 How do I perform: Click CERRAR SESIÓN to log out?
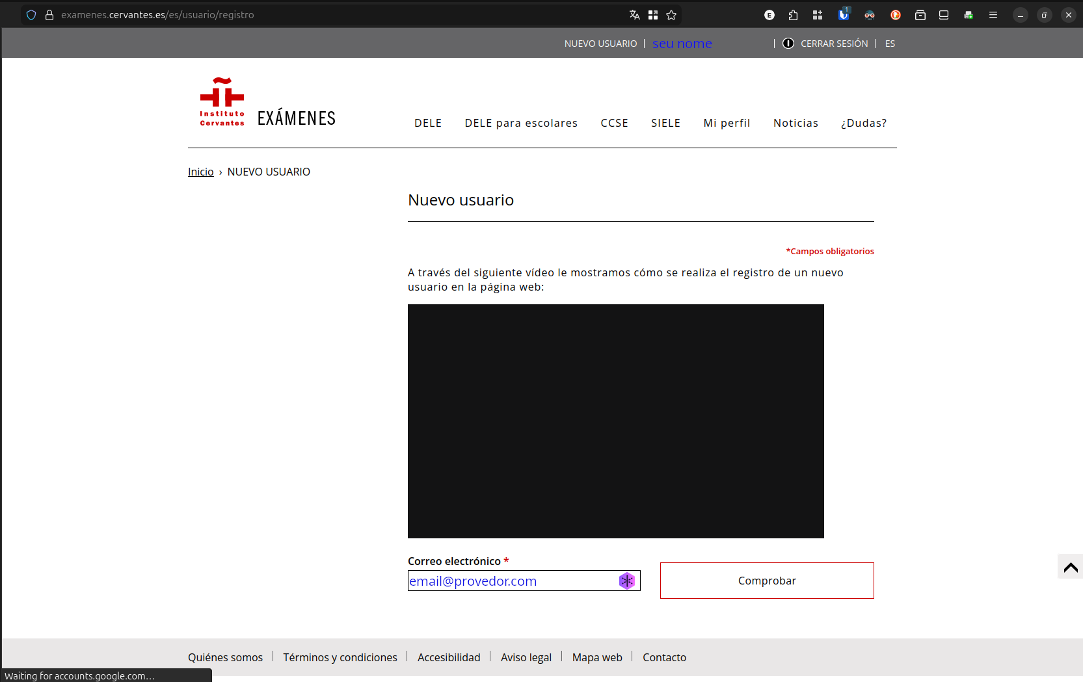pyautogui.click(x=834, y=44)
